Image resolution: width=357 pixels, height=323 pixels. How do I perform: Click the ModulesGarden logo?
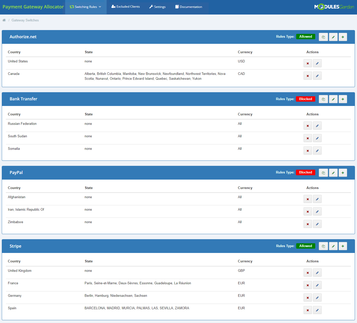[334, 7]
